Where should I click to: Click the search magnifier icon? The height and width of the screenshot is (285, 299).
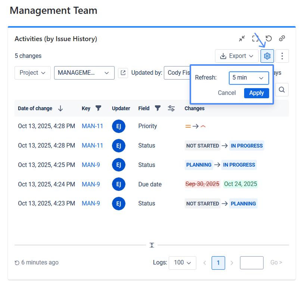[282, 90]
